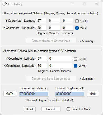103x115 pixels.
Task: Select the Source Longitude or X field
Action: pyautogui.click(x=70, y=94)
